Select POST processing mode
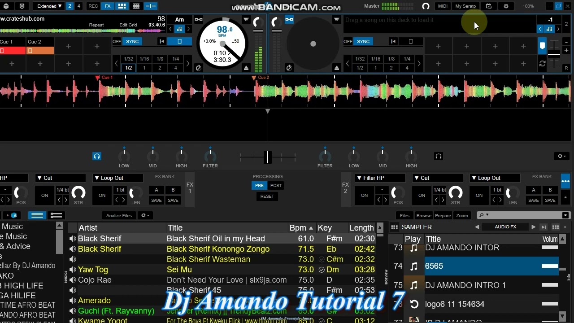Viewport: 574px width, 323px height. point(276,186)
